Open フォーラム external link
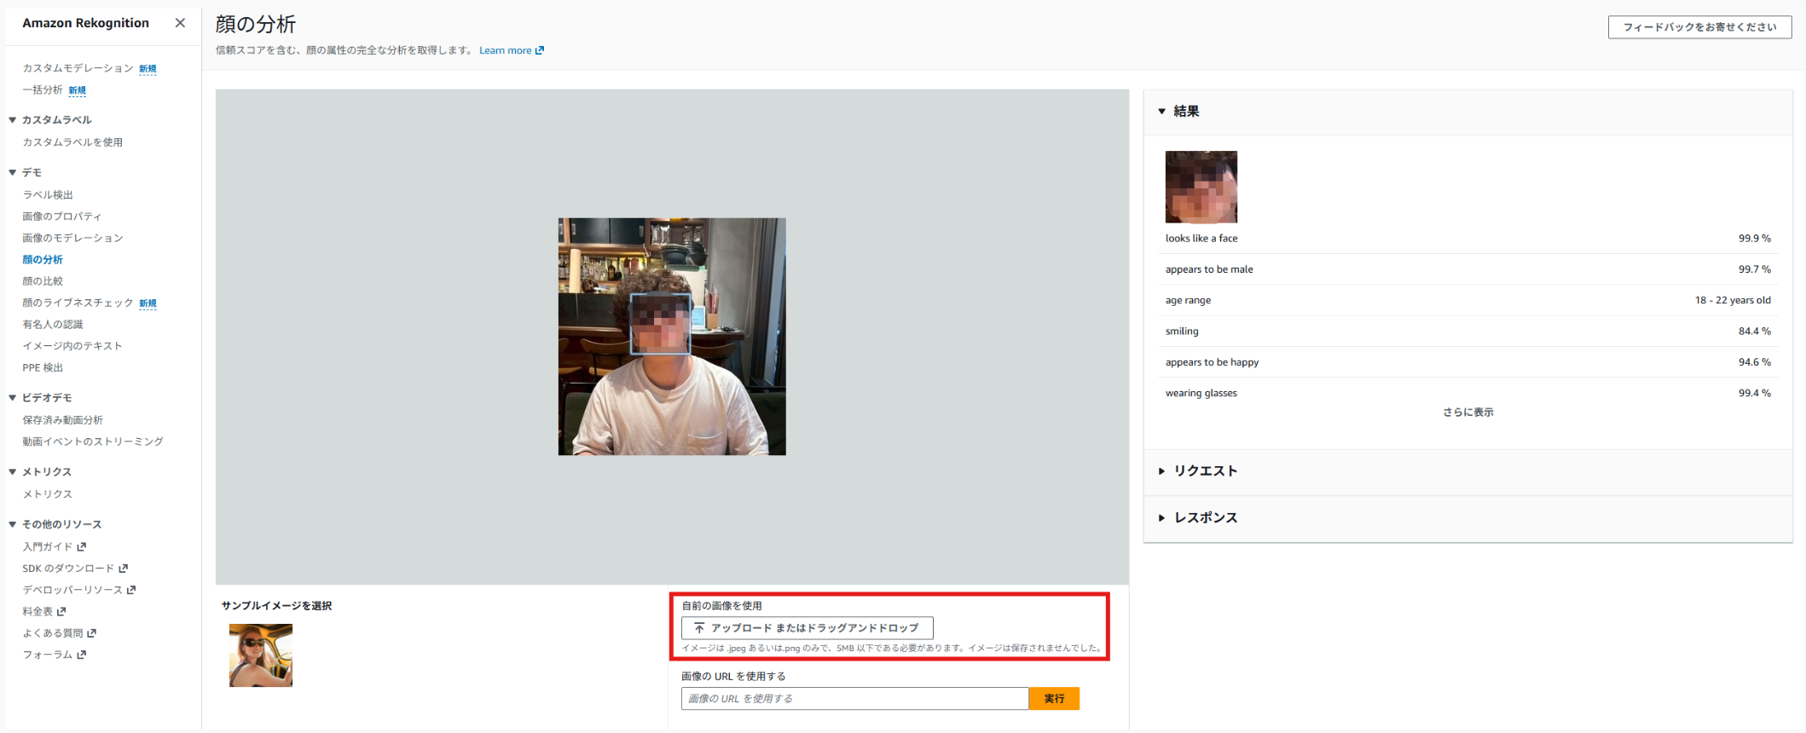Image resolution: width=1806 pixels, height=733 pixels. 54,655
